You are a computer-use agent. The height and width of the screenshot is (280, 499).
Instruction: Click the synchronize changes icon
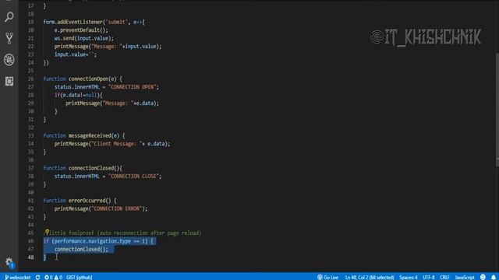point(38,277)
